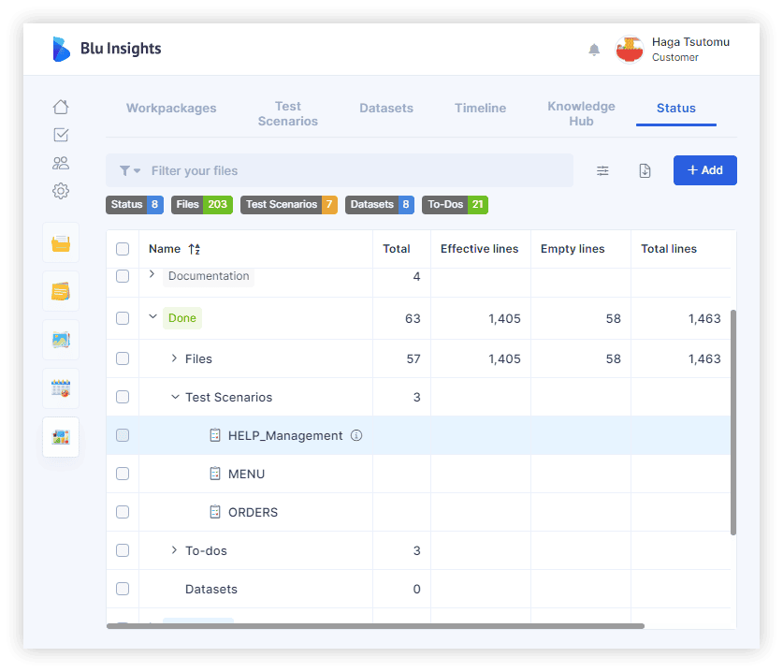Click the Test Scenarios 7 badge
The width and height of the screenshot is (783, 672).
pyautogui.click(x=289, y=204)
